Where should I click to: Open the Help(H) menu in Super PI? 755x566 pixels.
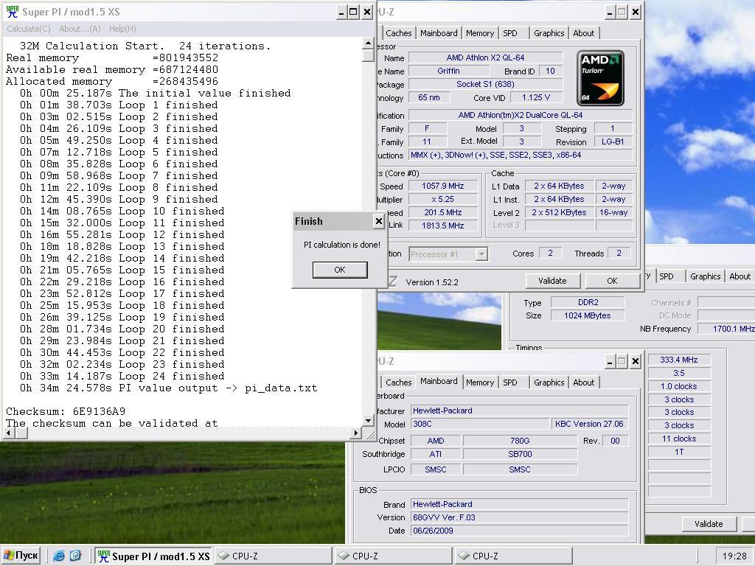122,29
